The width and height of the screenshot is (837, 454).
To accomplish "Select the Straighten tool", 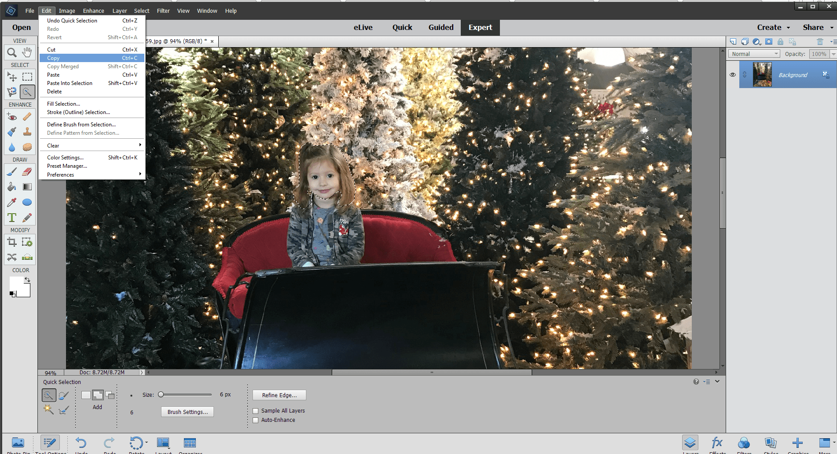I will click(27, 257).
